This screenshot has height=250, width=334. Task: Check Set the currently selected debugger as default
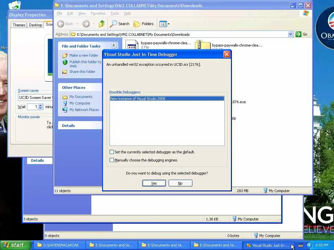[112, 152]
